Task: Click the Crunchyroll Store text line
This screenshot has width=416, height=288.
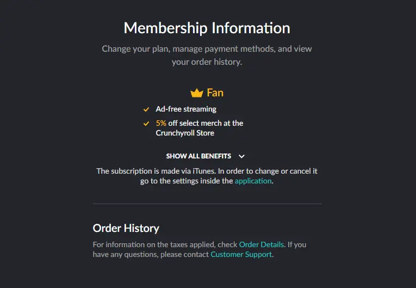Action: [x=185, y=133]
